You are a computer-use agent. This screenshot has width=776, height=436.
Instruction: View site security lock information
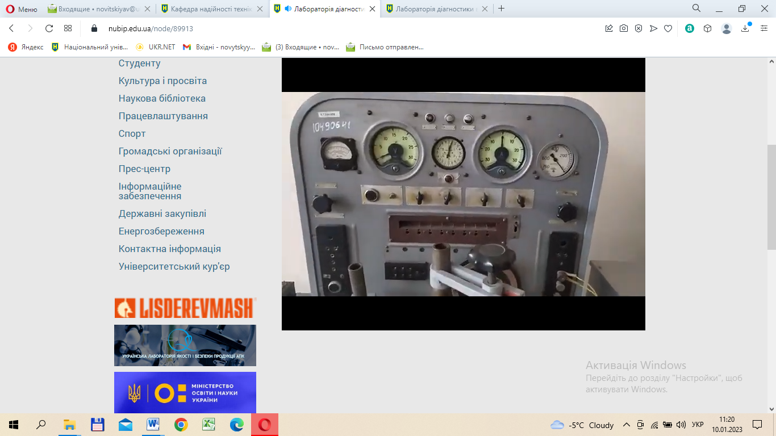tap(94, 28)
